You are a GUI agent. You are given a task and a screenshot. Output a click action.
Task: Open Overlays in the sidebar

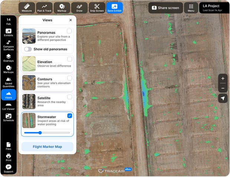point(9,58)
